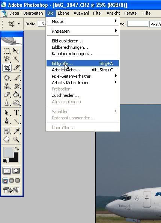Click the Photoshop title bar app icon

pyautogui.click(x=3, y=5)
